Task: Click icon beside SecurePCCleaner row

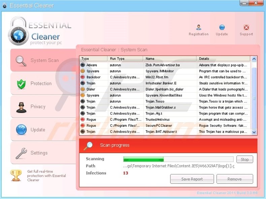Action: tap(82, 126)
